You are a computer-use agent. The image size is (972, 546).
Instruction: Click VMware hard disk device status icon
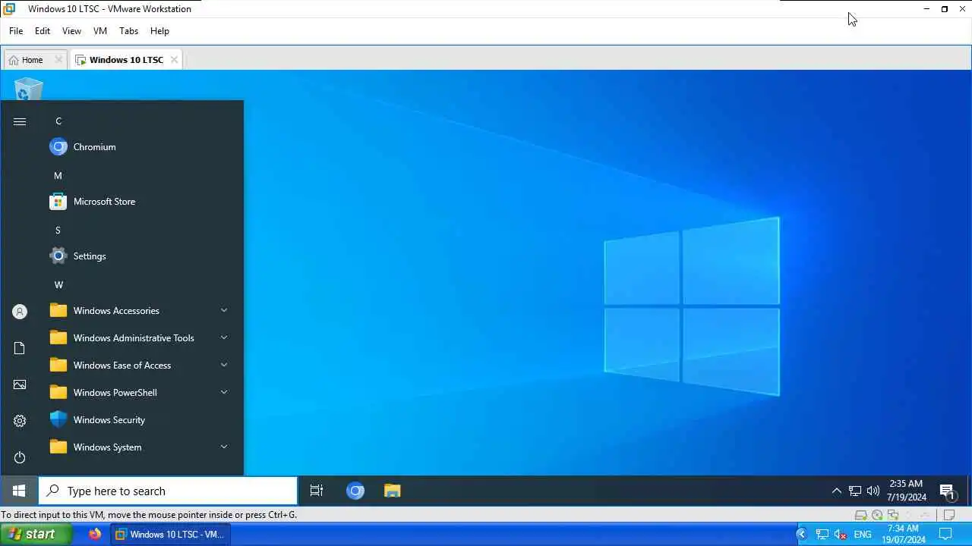[x=861, y=515]
